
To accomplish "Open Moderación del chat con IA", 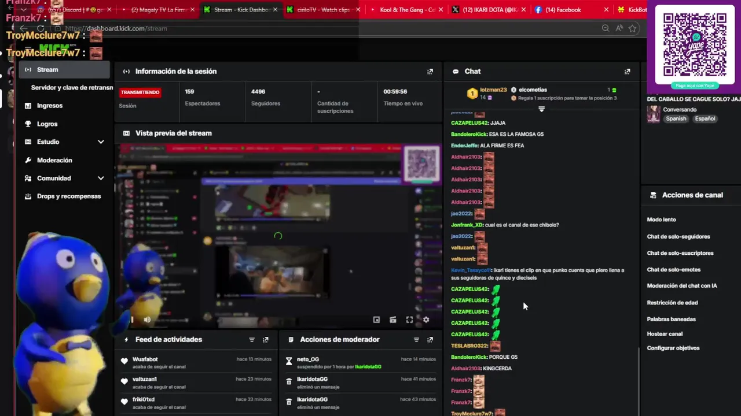I will pos(682,286).
